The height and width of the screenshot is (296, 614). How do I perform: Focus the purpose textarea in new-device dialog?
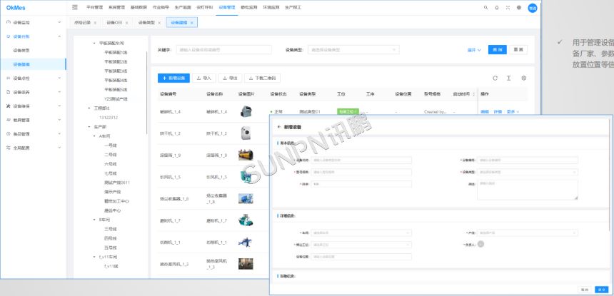[x=528, y=190]
